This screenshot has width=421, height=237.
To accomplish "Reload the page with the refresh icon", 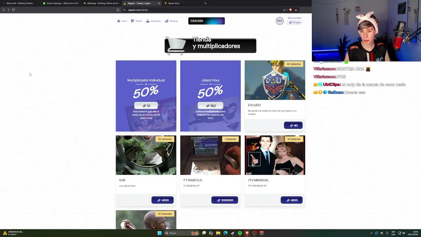I will point(13,10).
